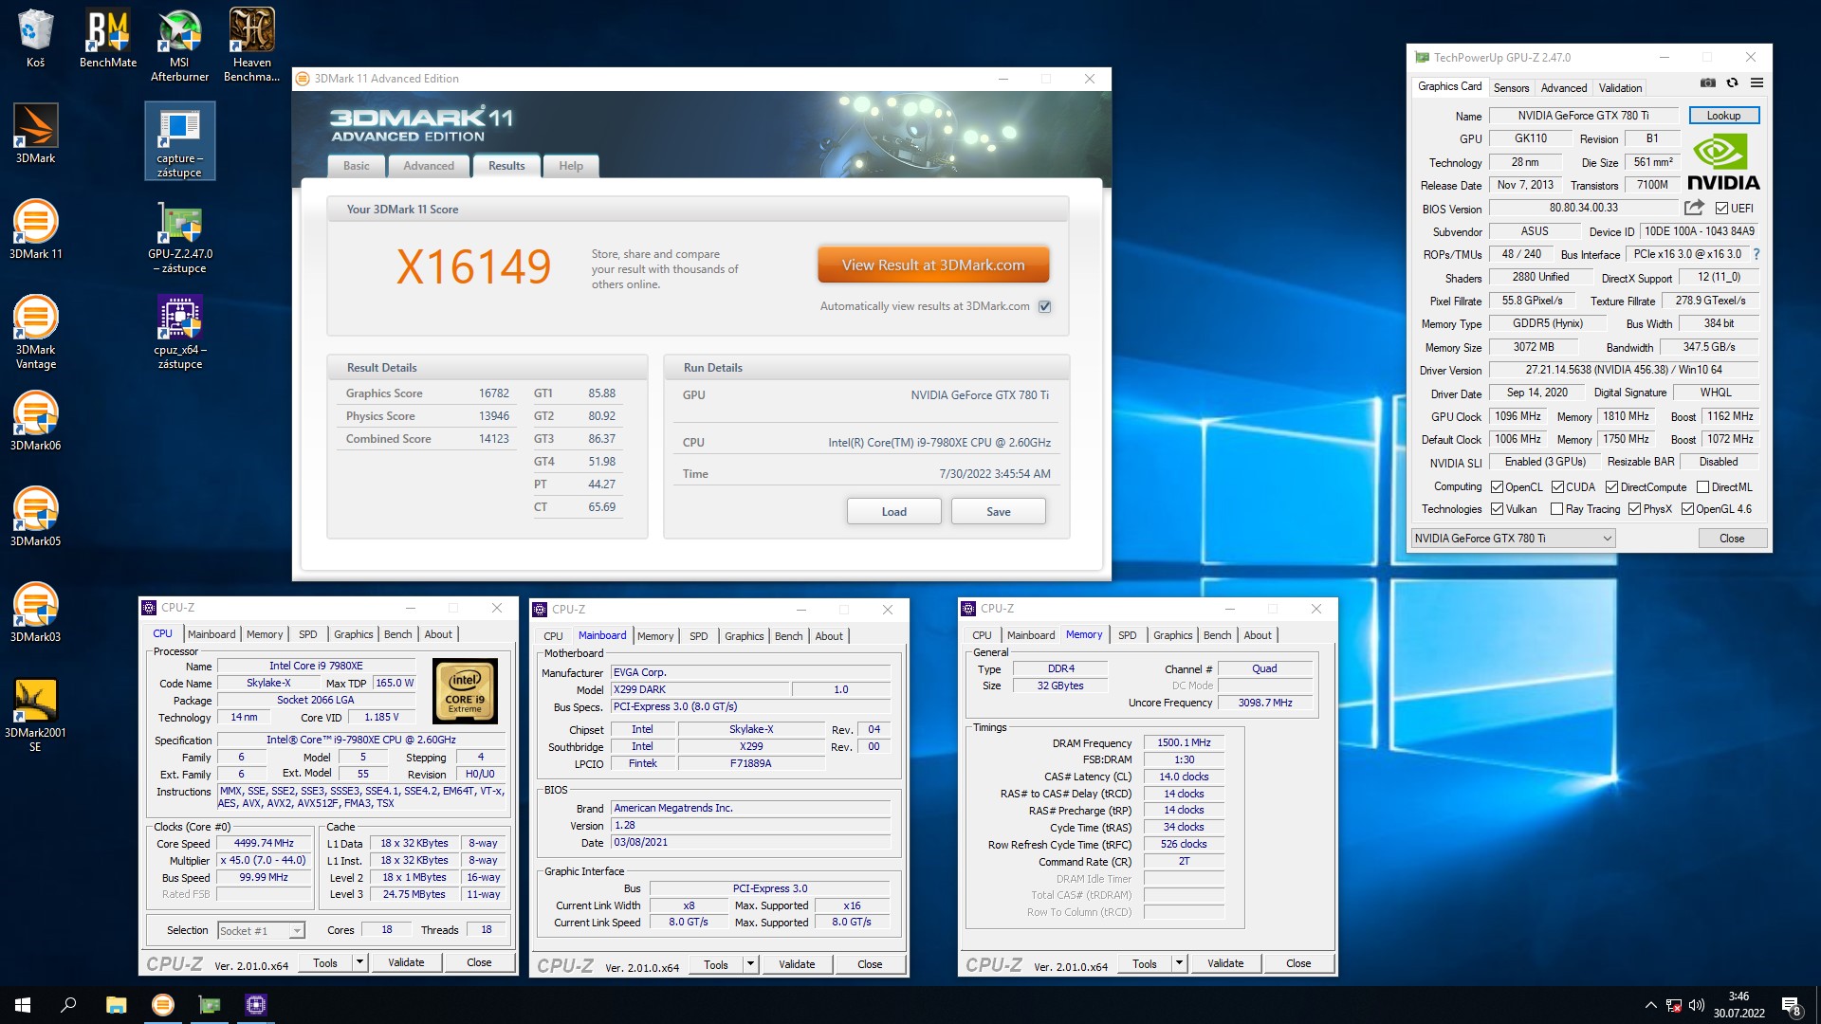Open the 3DMark2001 SE desktop shortcut
Screen dimensions: 1821x1024
point(35,715)
